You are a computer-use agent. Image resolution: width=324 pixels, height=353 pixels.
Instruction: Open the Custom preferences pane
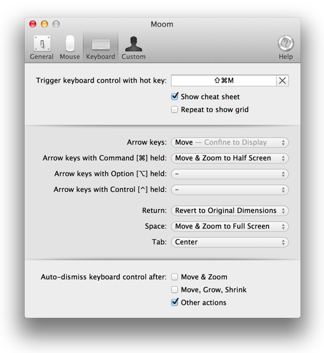(x=133, y=47)
